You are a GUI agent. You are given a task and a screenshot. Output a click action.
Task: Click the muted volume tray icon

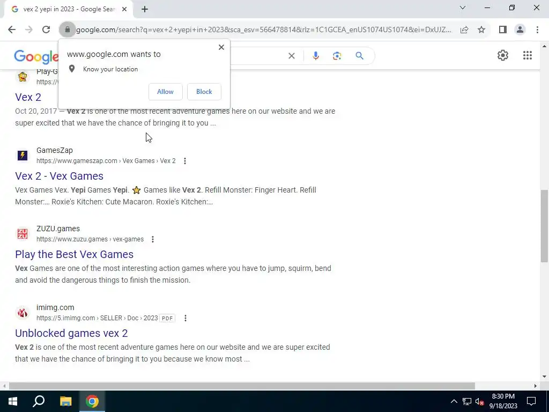point(480,401)
